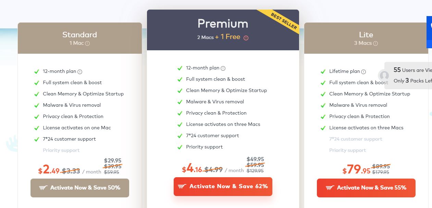The image size is (432, 208).
Task: Activate Lite plan and save 55%
Action: [x=366, y=188]
